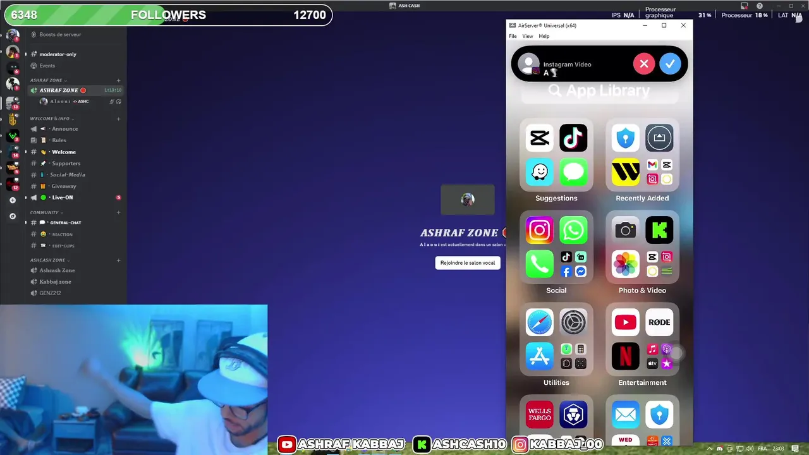This screenshot has height=455, width=809.
Task: Open WhatsApp in the Social folder
Action: [x=573, y=230]
